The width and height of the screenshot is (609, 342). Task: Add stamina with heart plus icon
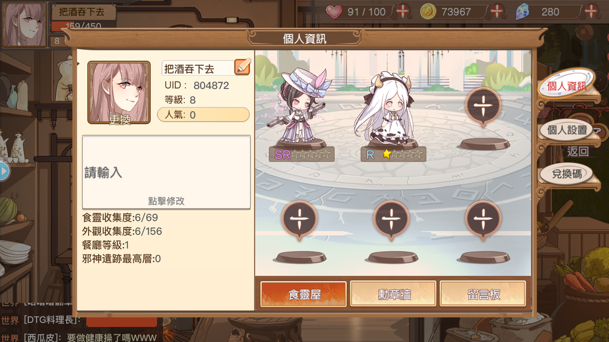pos(403,11)
